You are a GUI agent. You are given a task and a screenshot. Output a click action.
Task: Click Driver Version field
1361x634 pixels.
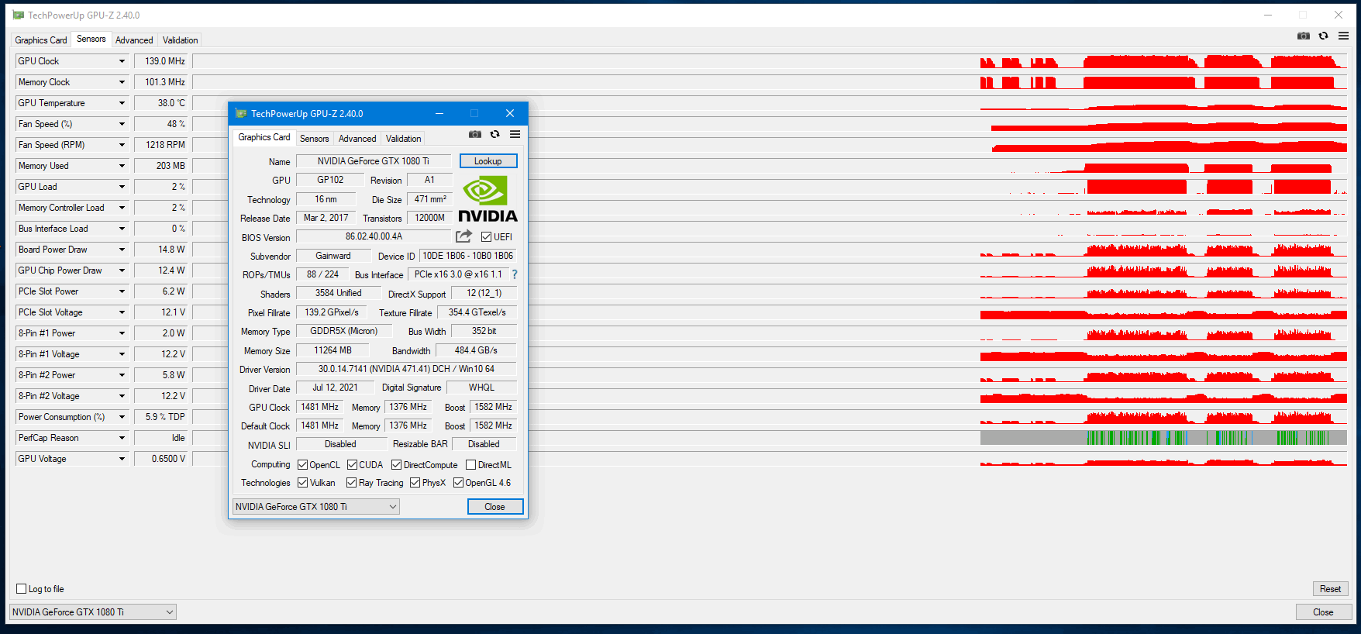(x=406, y=369)
